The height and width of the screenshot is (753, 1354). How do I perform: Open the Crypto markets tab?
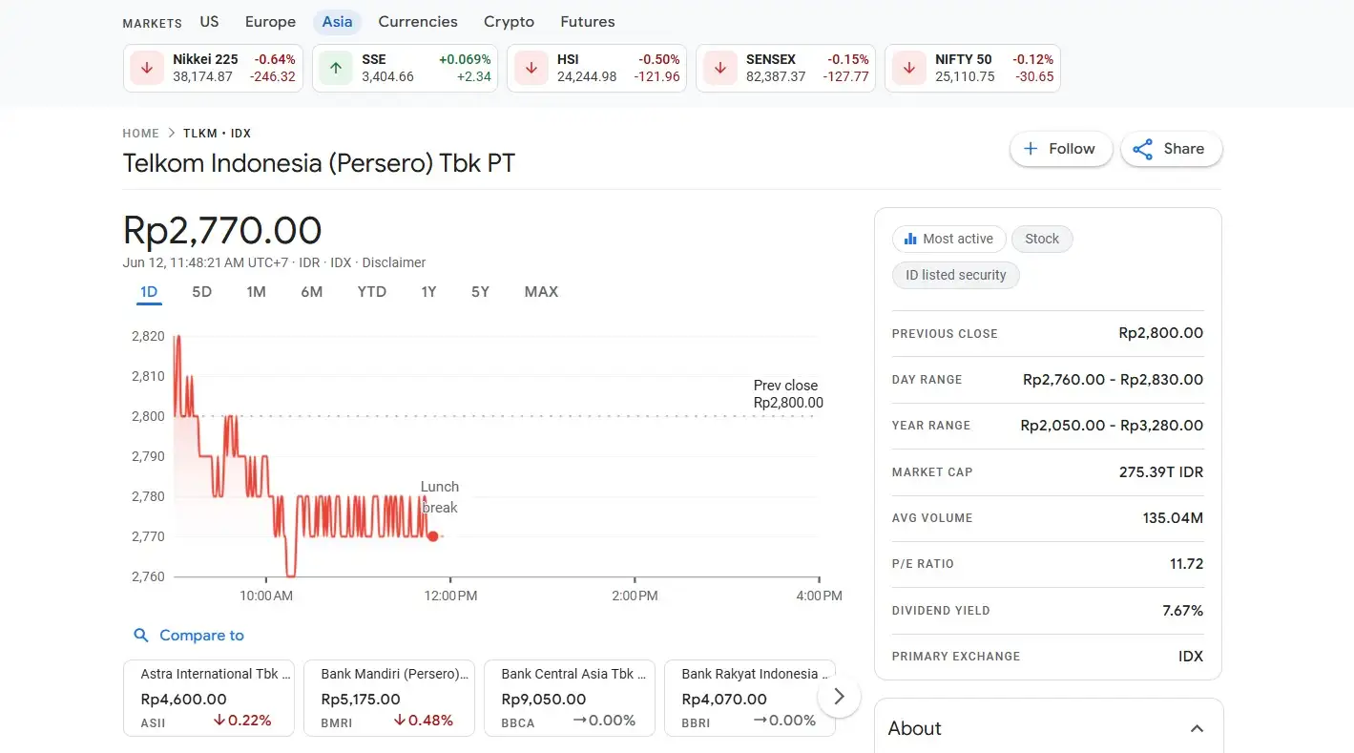(509, 22)
